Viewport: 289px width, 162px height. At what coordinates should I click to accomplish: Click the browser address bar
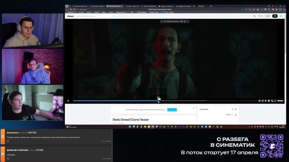[x=159, y=9]
